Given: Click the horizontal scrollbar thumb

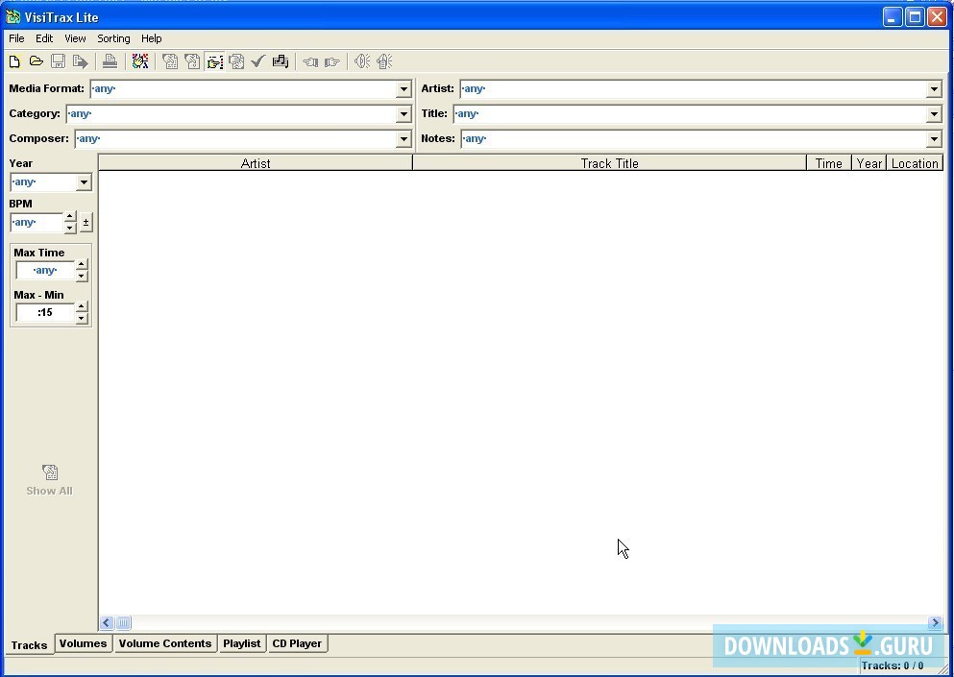Looking at the screenshot, I should (x=123, y=623).
